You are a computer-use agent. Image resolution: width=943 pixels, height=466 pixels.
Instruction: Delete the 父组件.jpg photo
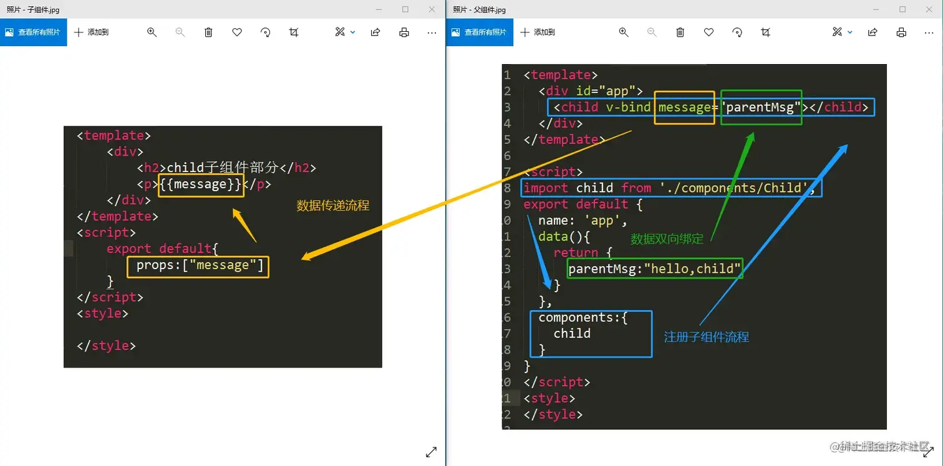(x=680, y=32)
